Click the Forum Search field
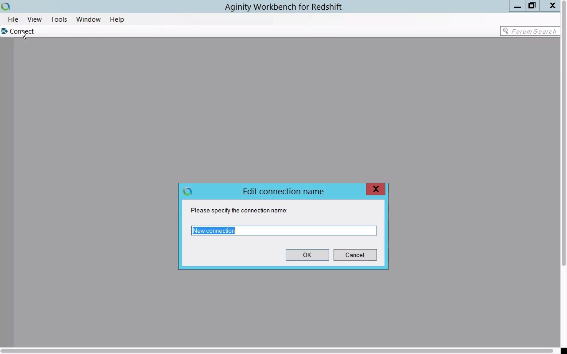 point(530,31)
